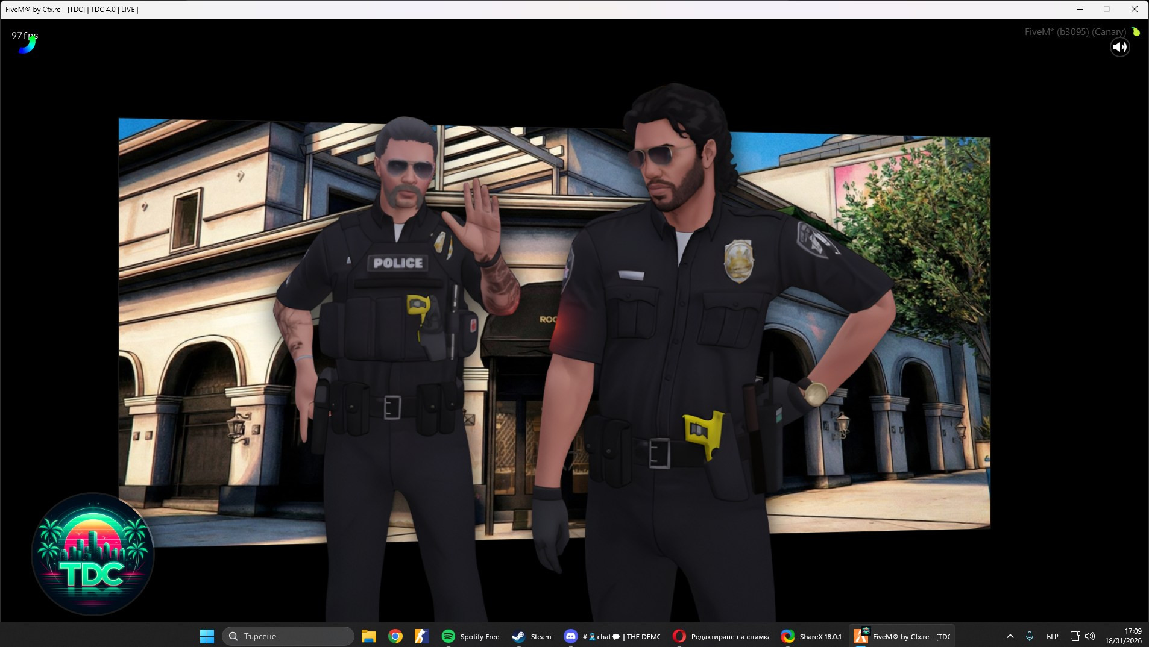
Task: Launch Google Chrome from the taskbar
Action: (x=395, y=636)
